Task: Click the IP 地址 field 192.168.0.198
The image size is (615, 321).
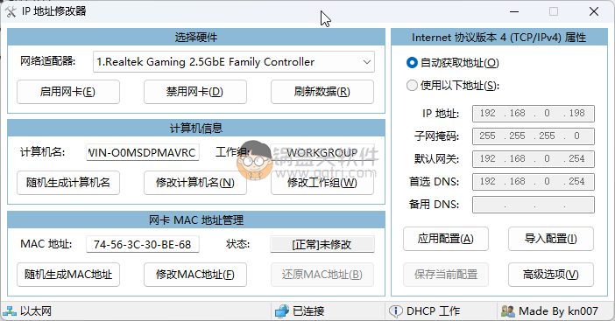Action: 534,114
